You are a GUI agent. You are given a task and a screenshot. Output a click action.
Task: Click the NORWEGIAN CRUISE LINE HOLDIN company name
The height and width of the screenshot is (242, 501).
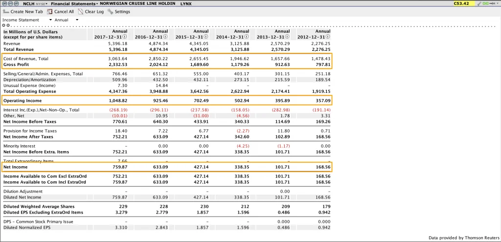(137, 3)
